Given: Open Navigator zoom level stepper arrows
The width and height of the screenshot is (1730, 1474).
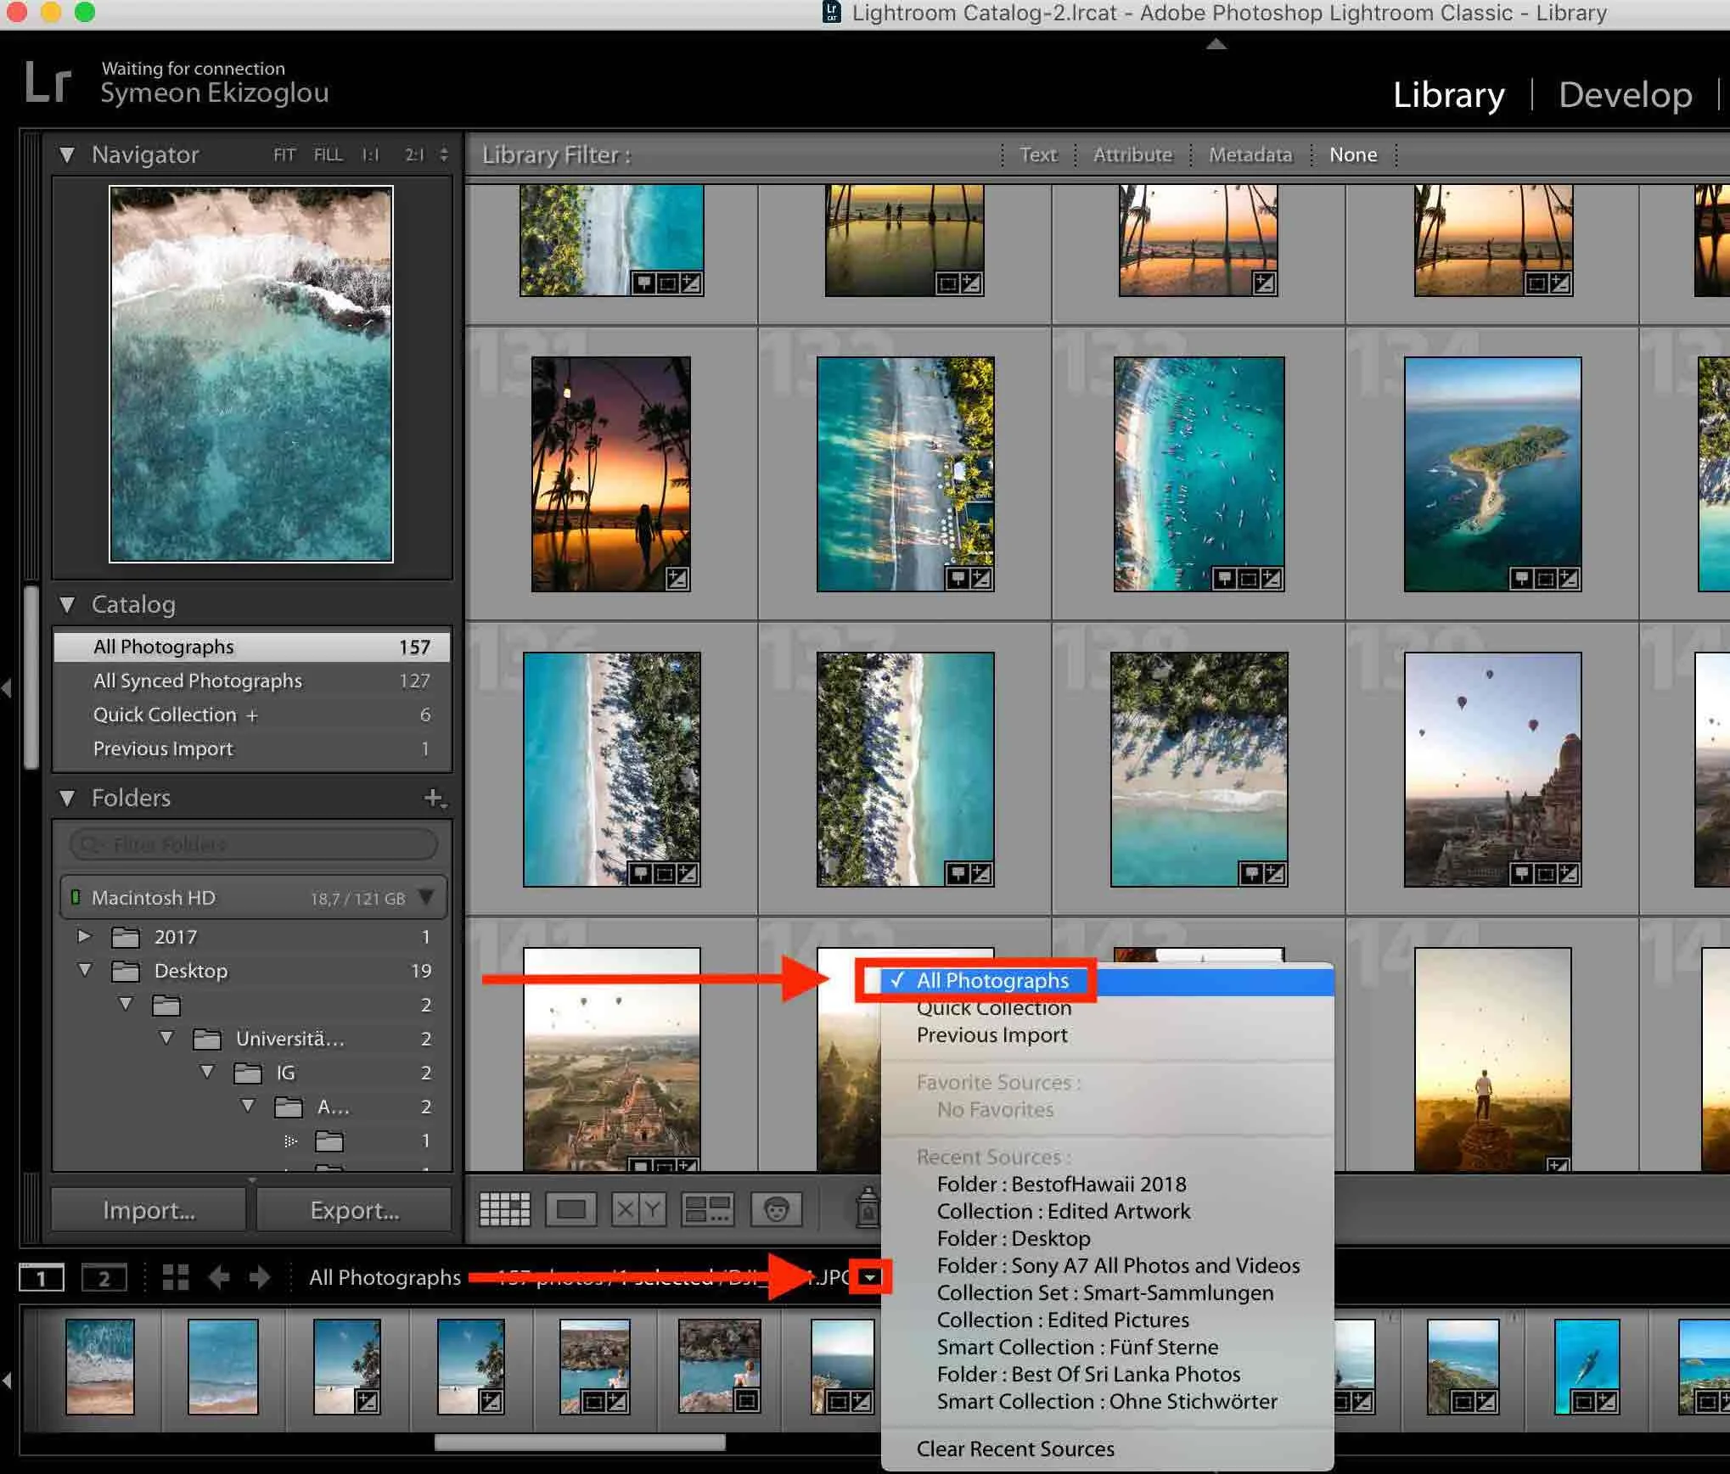Looking at the screenshot, I should coord(443,154).
